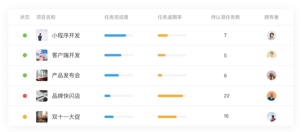
Task: Click the 22 pending tasks count
Action: pyautogui.click(x=227, y=96)
